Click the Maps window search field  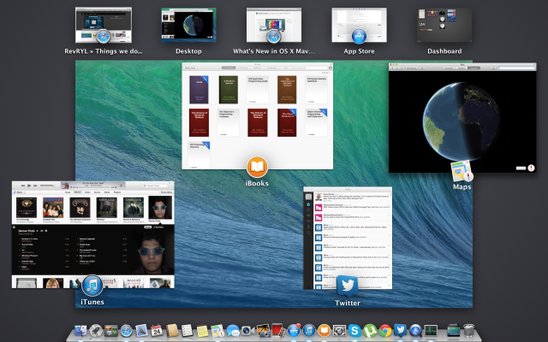pos(515,68)
